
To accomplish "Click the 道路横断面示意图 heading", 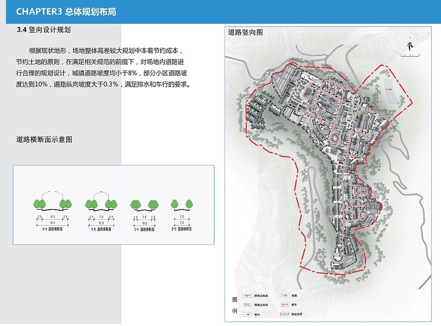I will 44,140.
